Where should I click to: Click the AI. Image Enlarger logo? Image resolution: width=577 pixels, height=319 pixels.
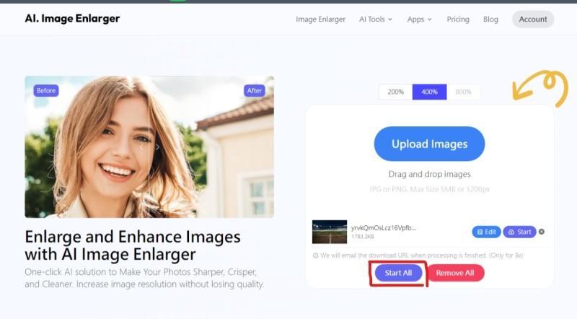point(72,19)
